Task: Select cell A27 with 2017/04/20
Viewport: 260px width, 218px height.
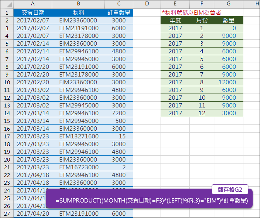Action: pyautogui.click(x=32, y=214)
